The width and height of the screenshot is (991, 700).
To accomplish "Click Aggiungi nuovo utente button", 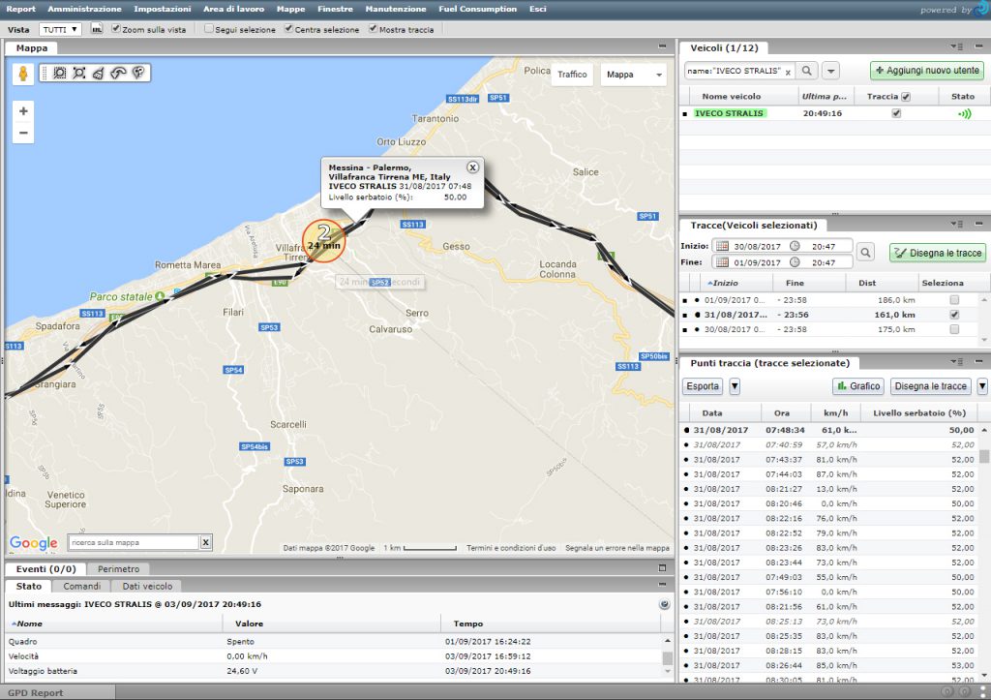I will click(x=926, y=71).
